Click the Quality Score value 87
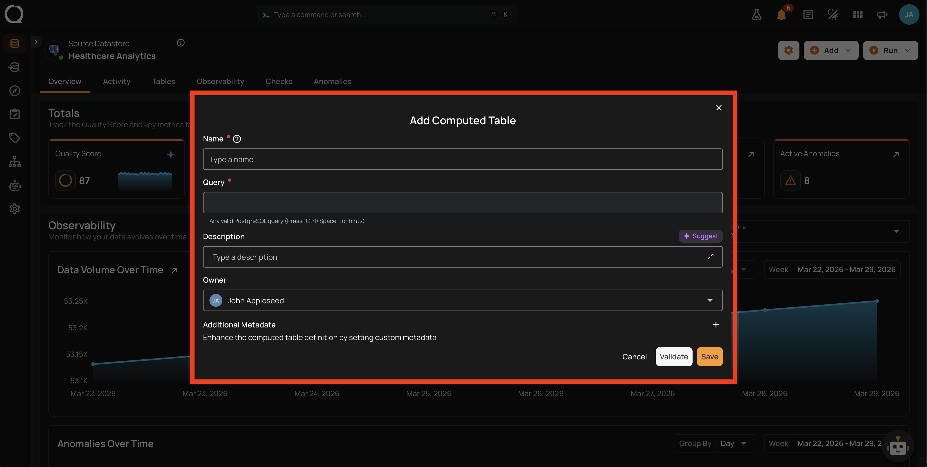Image resolution: width=927 pixels, height=467 pixels. pos(84,181)
